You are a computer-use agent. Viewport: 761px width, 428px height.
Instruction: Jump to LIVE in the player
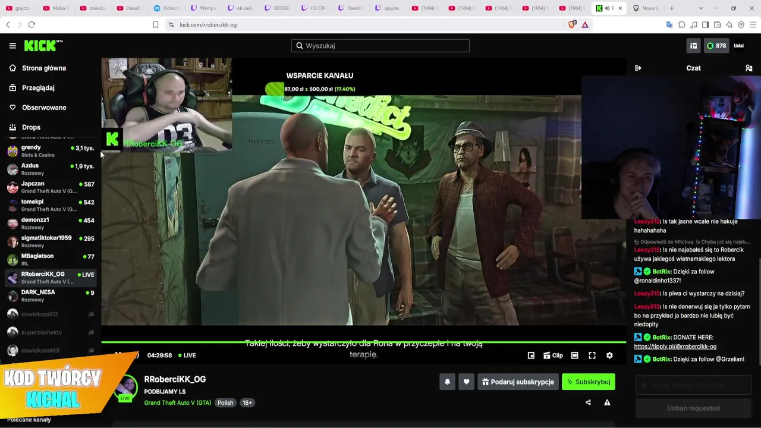click(187, 355)
